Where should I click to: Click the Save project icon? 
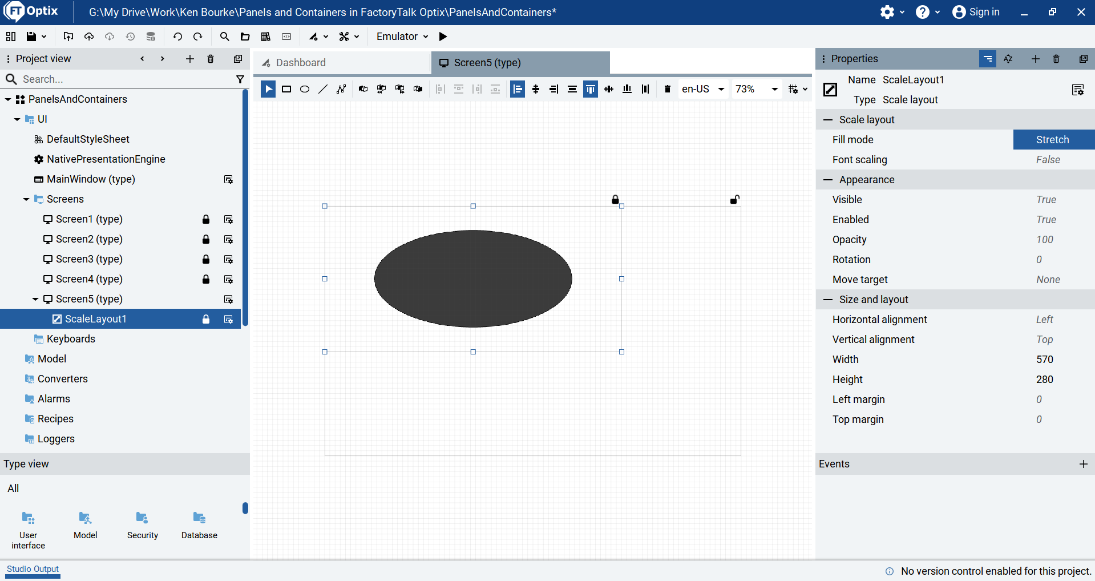[31, 37]
